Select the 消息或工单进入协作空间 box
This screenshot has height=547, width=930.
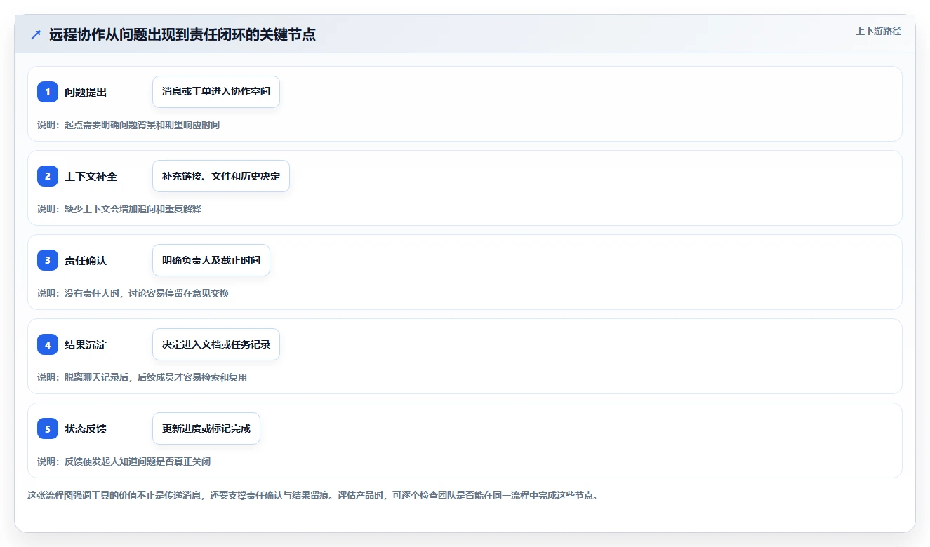coord(216,92)
